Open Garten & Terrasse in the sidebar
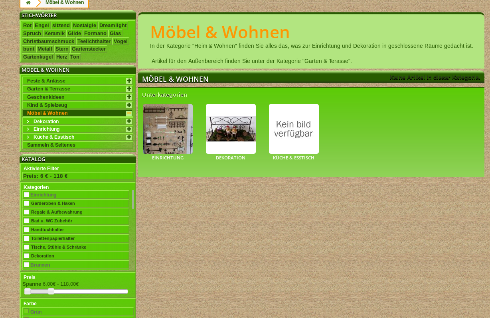Viewport: 490px width, 318px height. pos(49,89)
